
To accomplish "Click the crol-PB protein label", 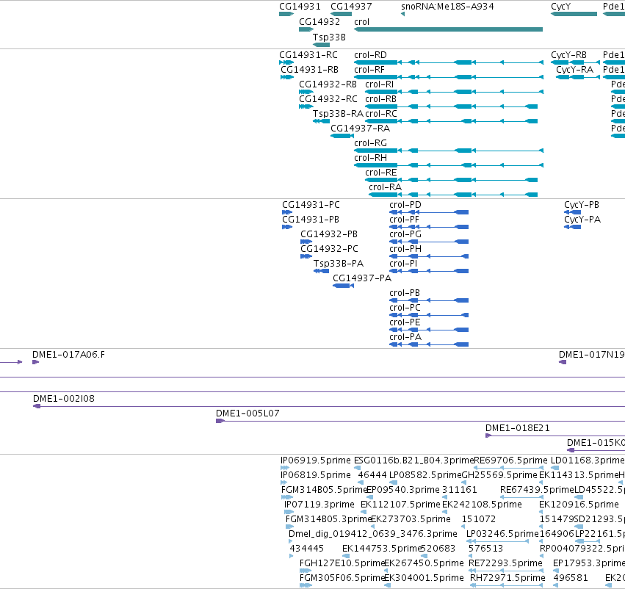I will [405, 293].
